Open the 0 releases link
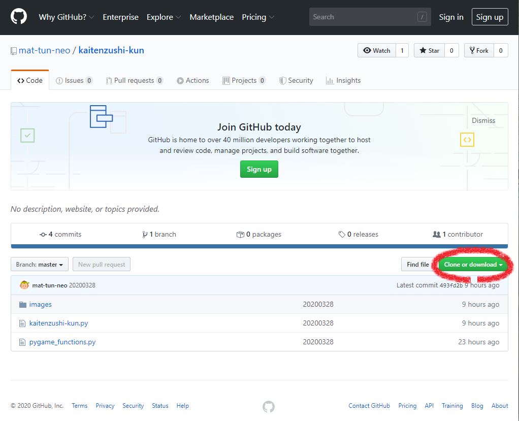The image size is (519, 421). click(x=359, y=234)
